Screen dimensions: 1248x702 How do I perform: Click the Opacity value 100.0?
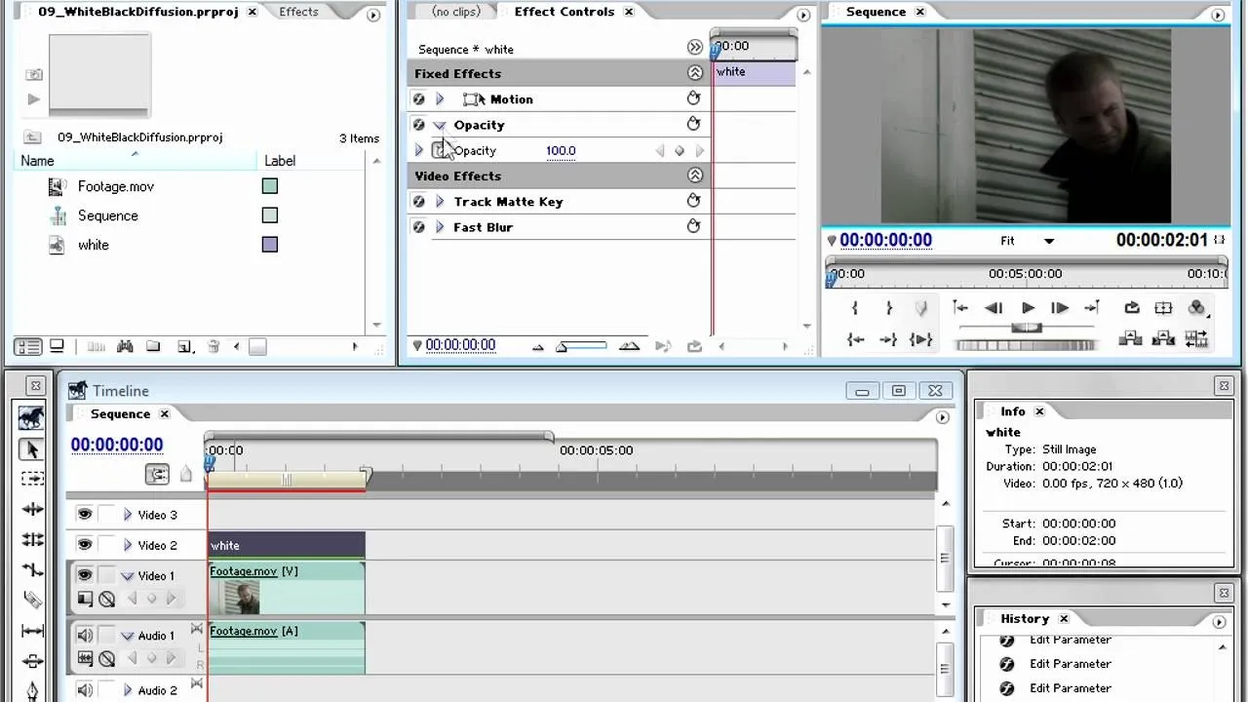pos(561,151)
